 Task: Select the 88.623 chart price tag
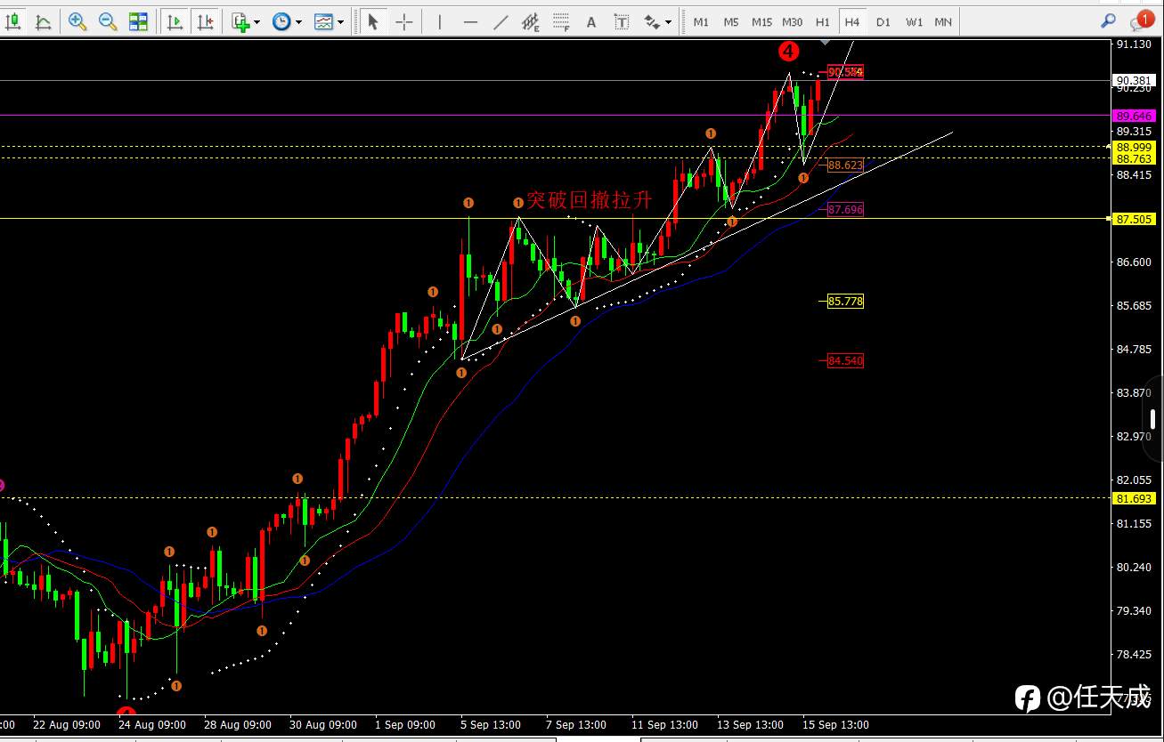pos(845,165)
